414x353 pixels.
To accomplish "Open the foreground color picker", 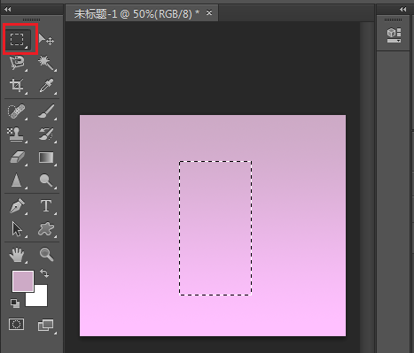I will tap(23, 281).
